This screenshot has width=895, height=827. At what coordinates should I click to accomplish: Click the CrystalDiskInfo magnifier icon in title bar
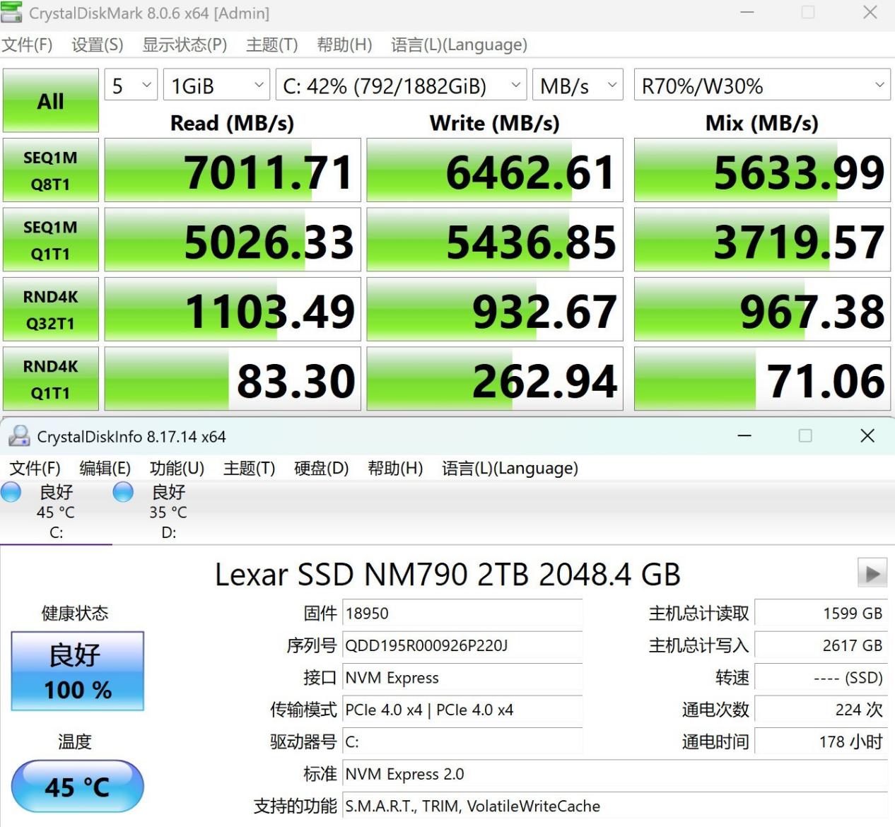point(18,436)
